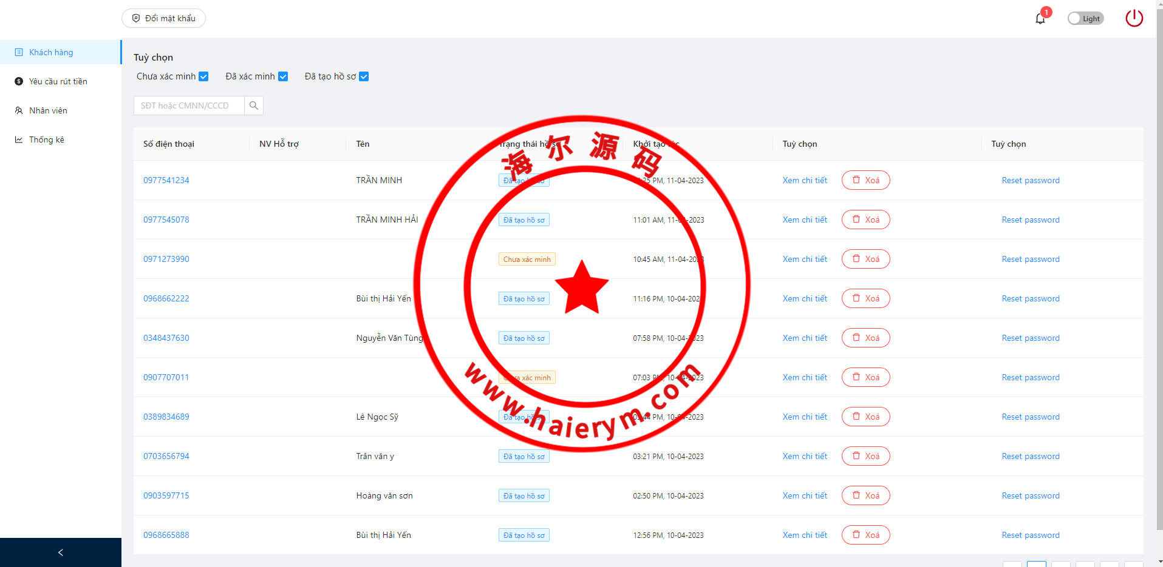Image resolution: width=1163 pixels, height=567 pixels.
Task: Click Xoá for 0968665888
Action: click(865, 535)
